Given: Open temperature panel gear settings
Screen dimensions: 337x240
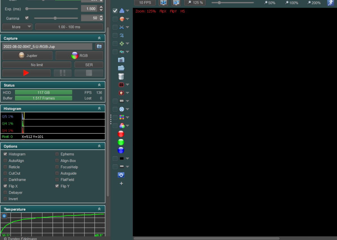Looking at the screenshot, I should tap(4, 216).
